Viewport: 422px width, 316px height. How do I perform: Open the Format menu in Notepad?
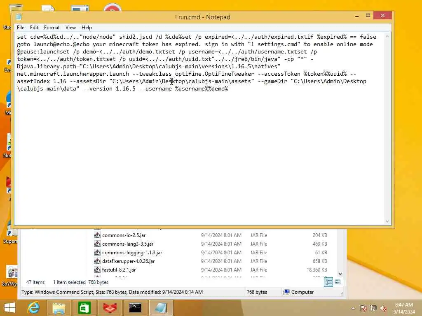coord(52,28)
